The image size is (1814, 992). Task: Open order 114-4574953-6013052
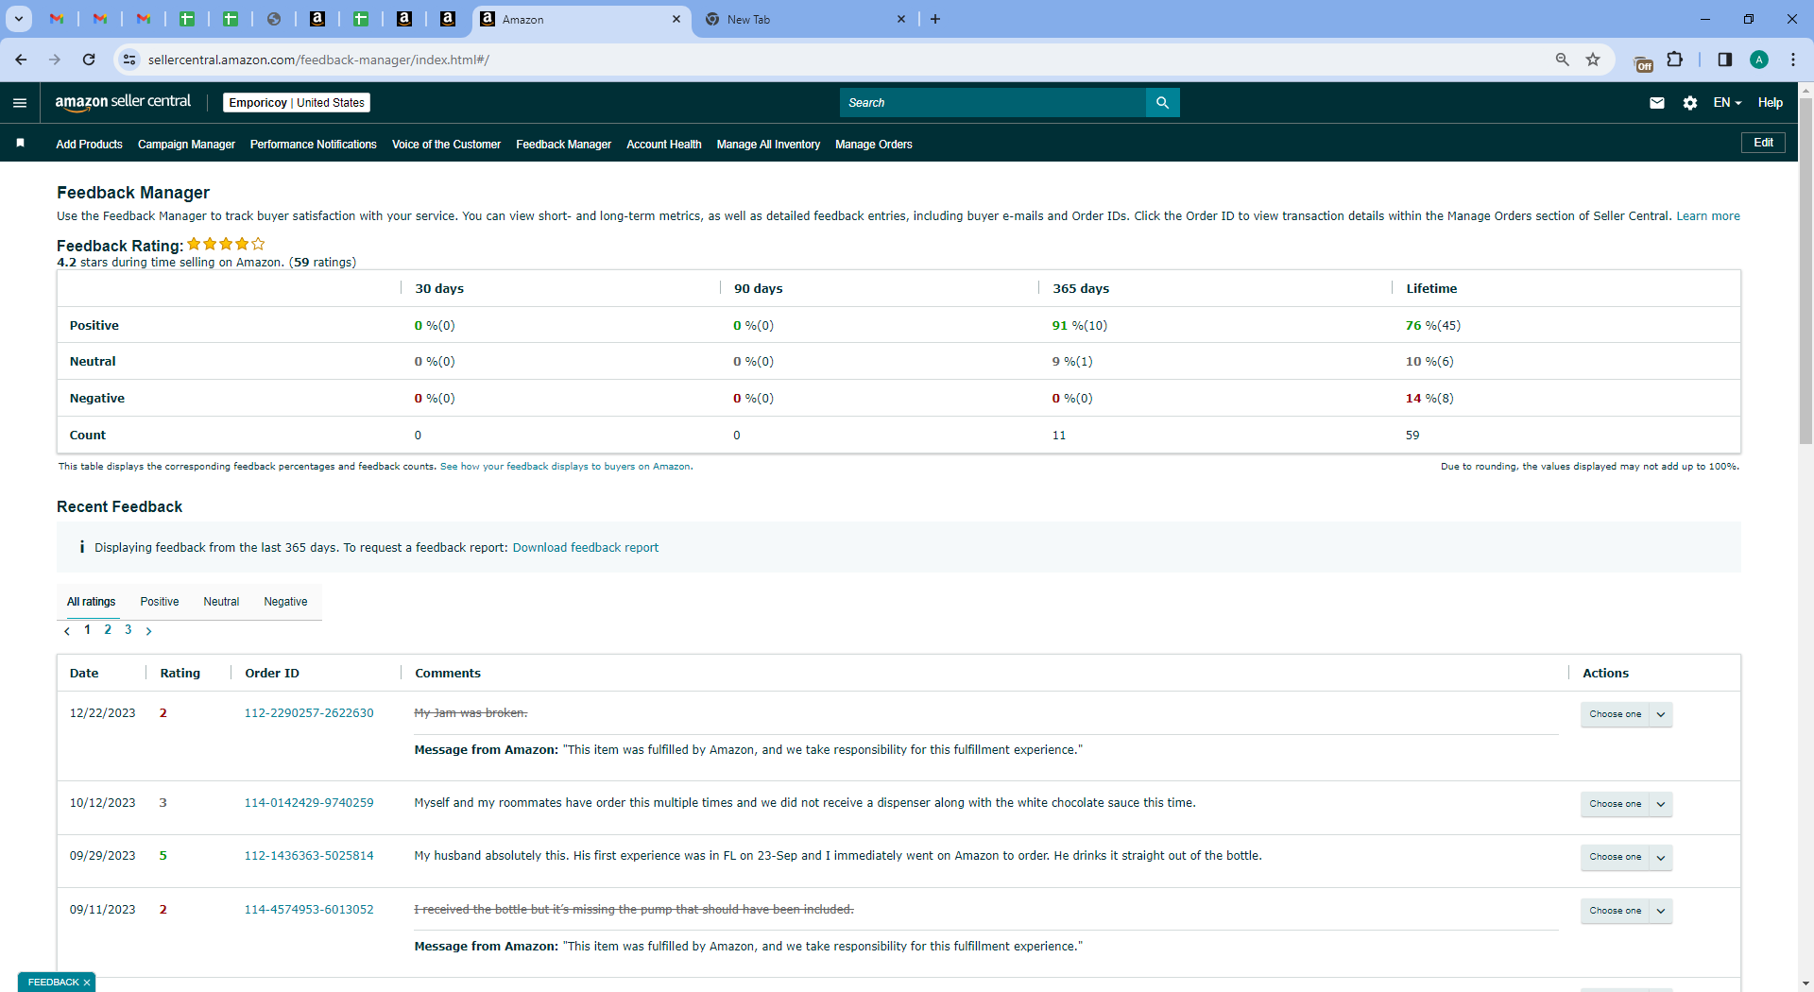[309, 910]
